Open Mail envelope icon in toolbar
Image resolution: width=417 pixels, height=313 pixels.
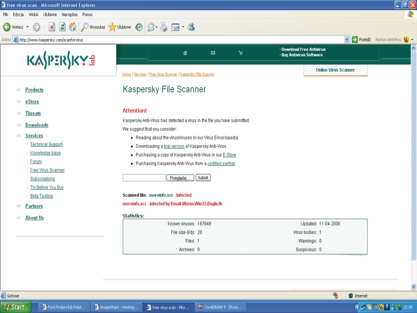(x=151, y=27)
